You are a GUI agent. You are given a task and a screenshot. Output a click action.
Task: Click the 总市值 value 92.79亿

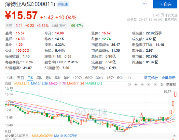pyautogui.click(x=152, y=57)
